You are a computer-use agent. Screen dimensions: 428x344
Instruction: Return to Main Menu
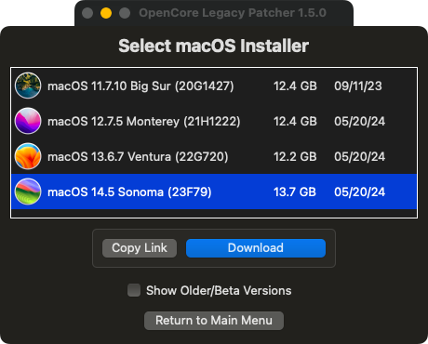click(x=214, y=321)
